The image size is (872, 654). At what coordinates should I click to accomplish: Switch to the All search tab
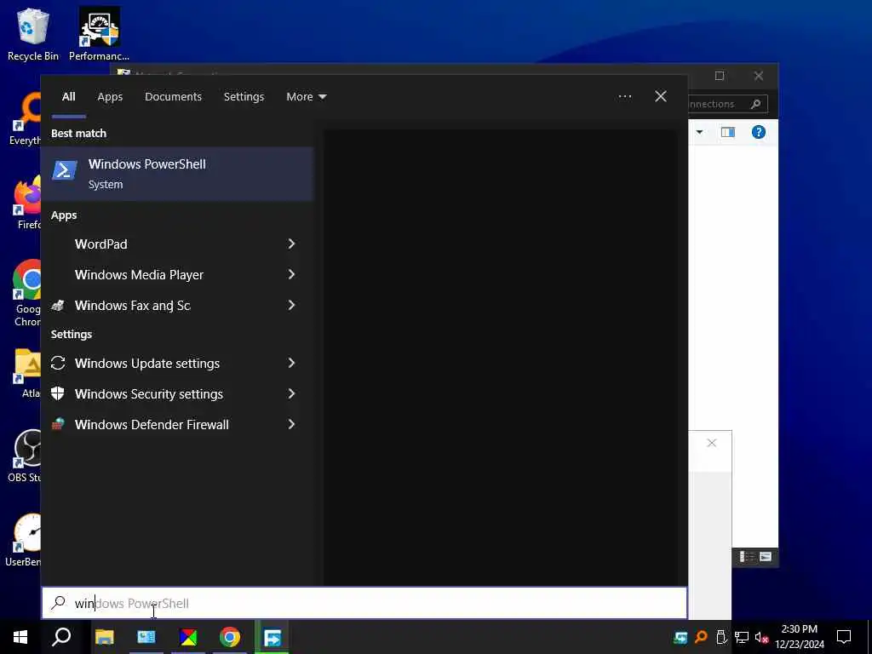(68, 97)
